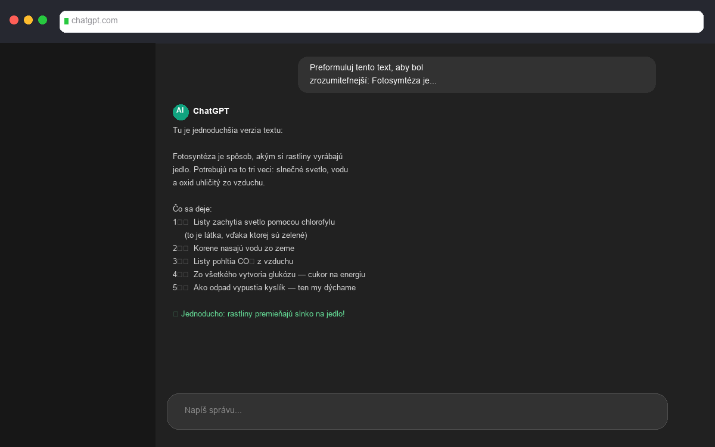Click the green ChatGPT AI avatar icon

click(181, 112)
